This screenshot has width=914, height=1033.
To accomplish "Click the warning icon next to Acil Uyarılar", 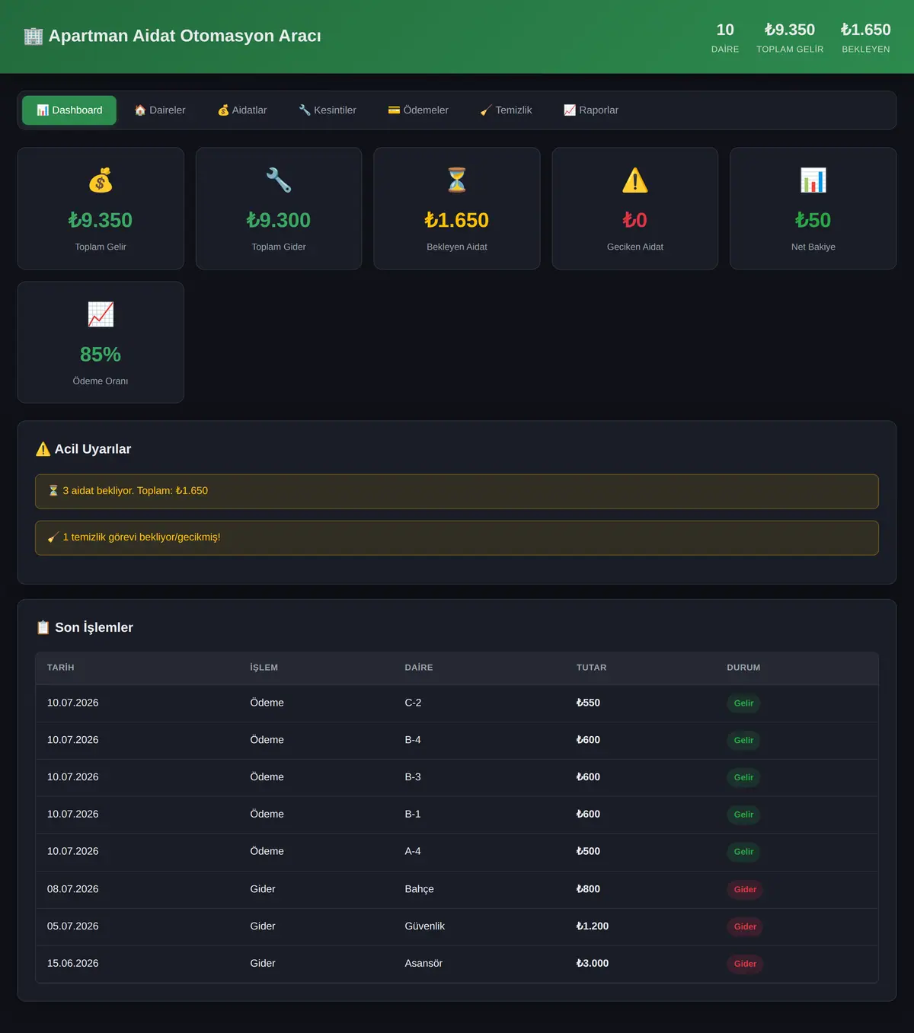I will (x=43, y=449).
